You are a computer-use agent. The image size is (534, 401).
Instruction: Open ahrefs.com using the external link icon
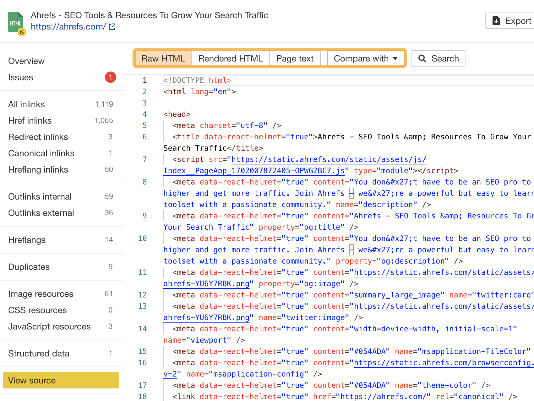[x=112, y=27]
